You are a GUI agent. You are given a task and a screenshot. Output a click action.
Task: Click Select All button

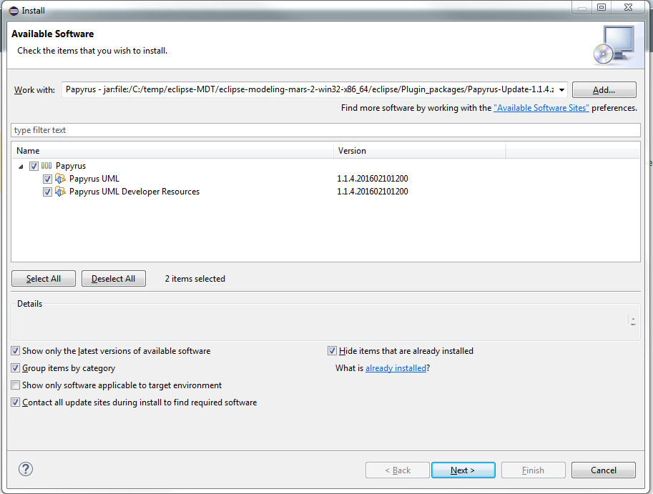pyautogui.click(x=44, y=278)
